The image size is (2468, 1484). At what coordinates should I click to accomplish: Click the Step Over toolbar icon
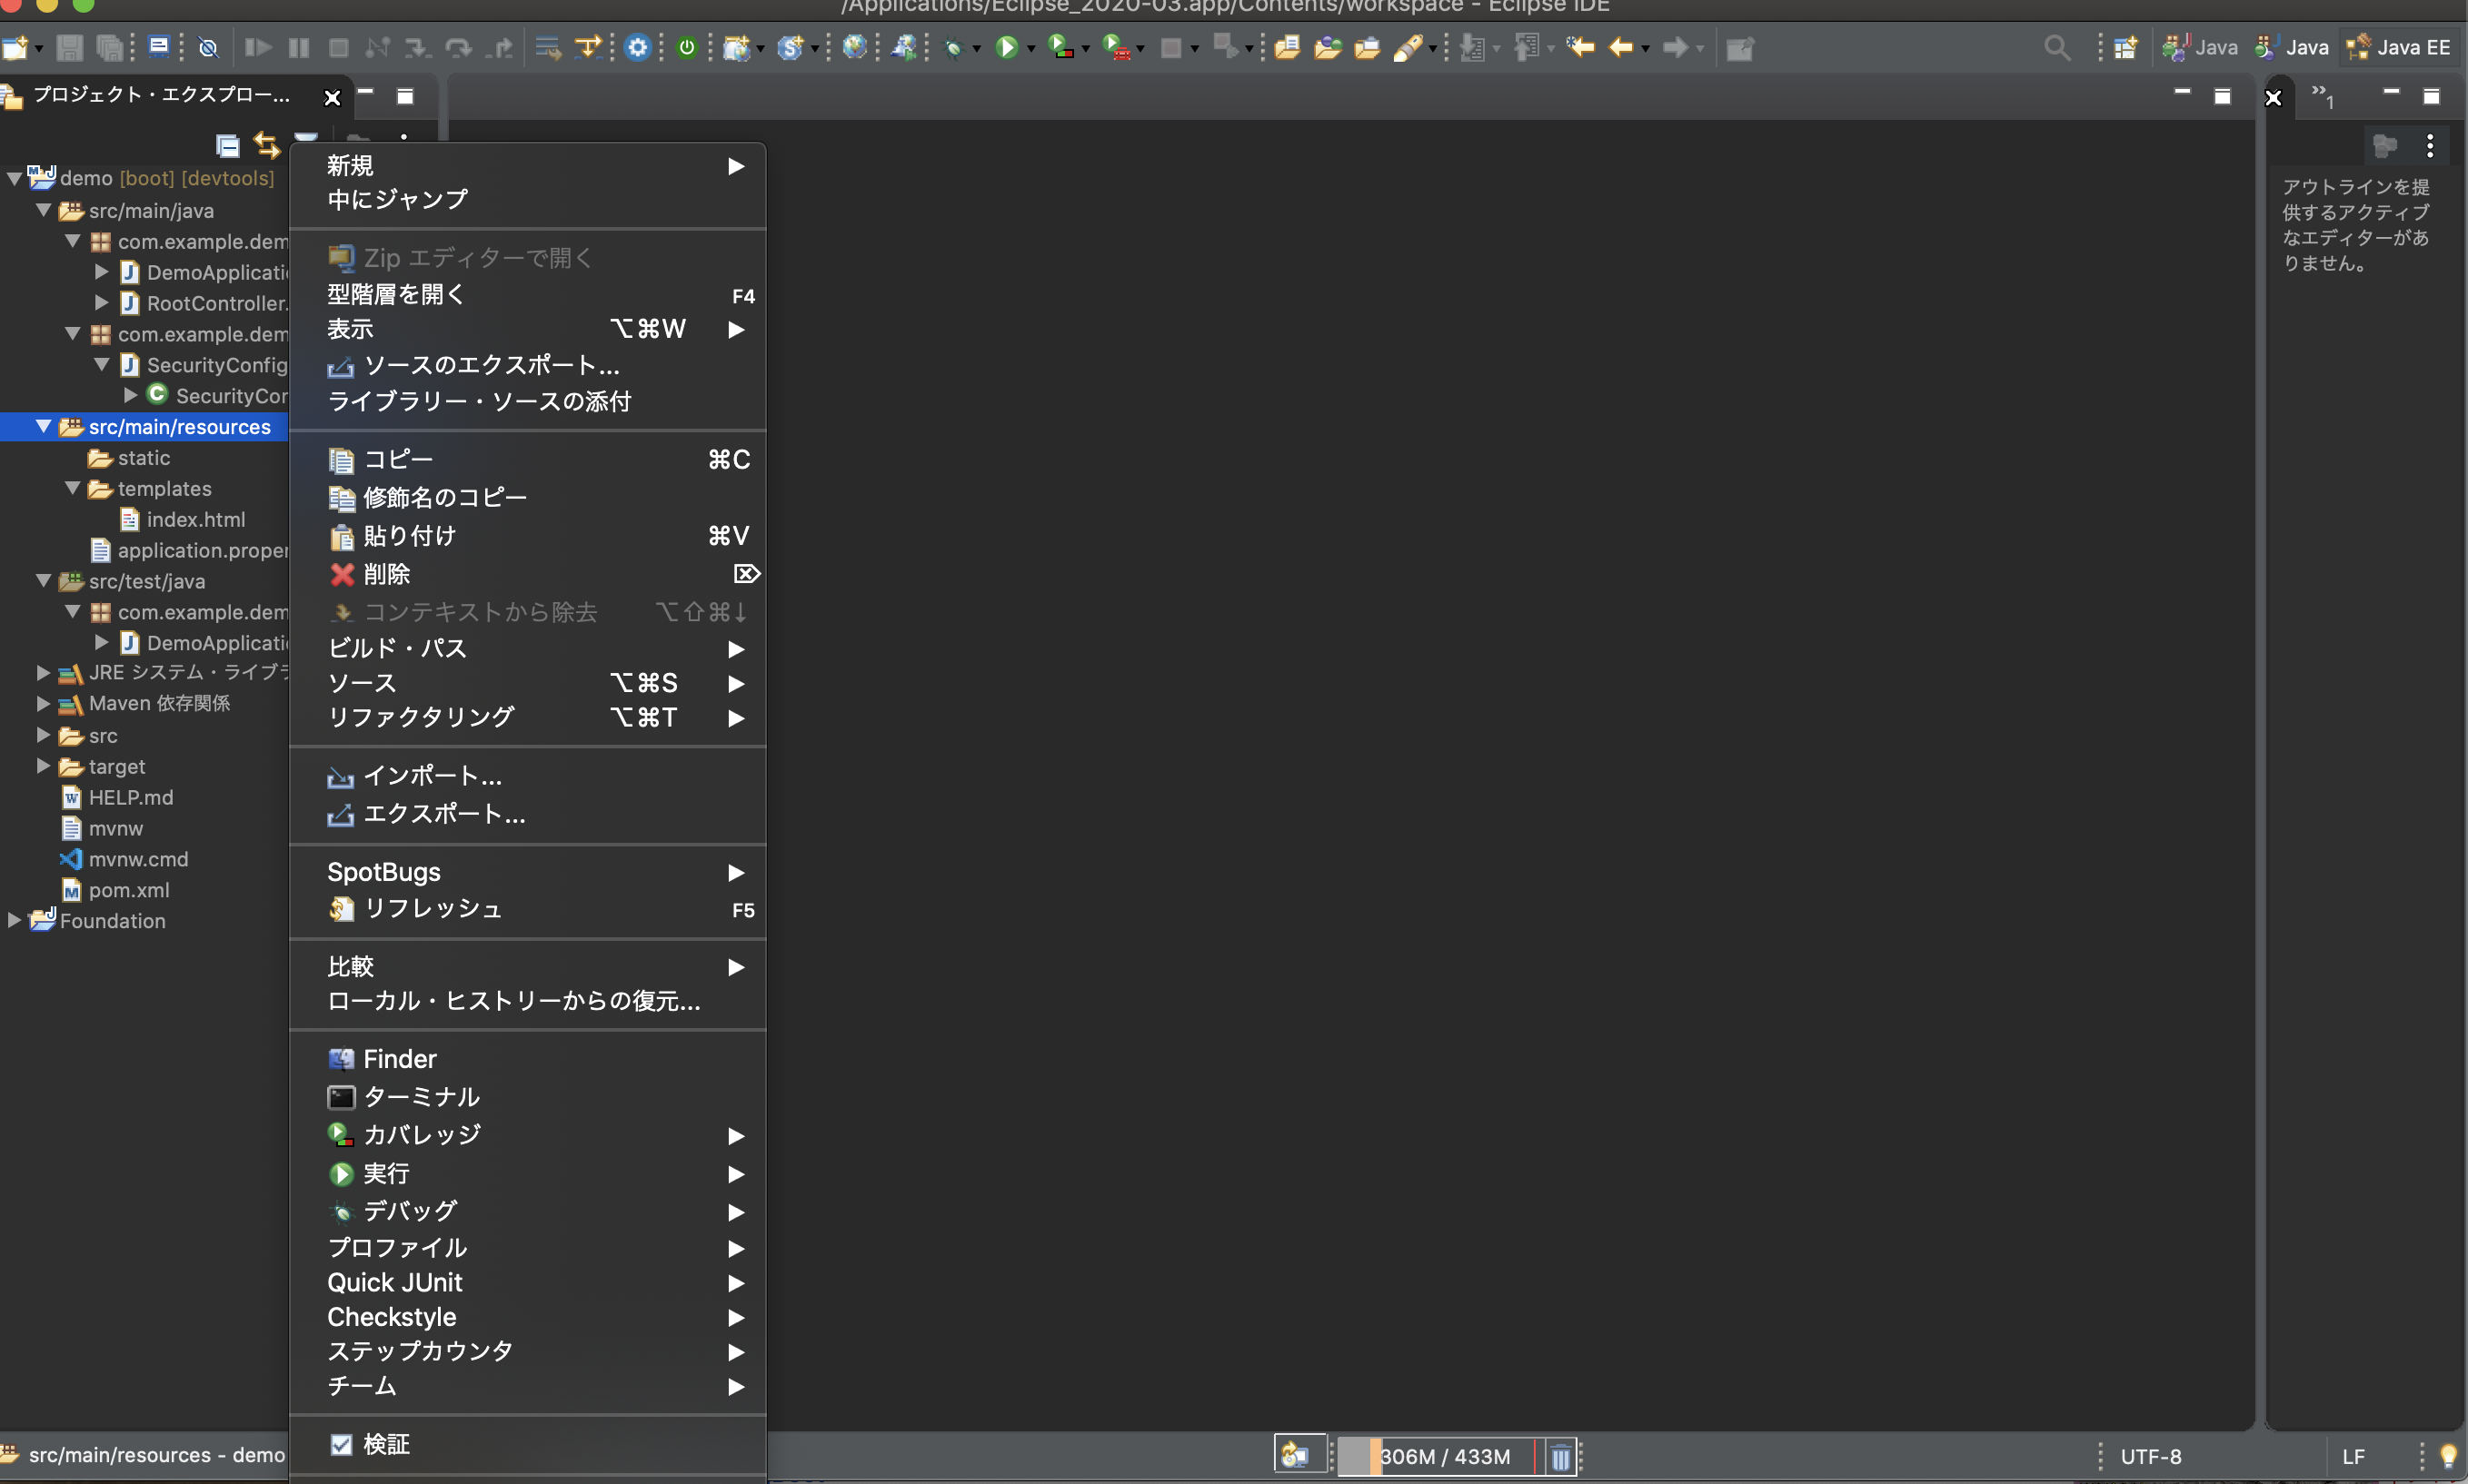[458, 47]
